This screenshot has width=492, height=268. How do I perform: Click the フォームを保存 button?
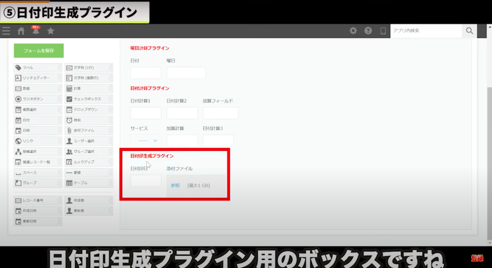(39, 51)
